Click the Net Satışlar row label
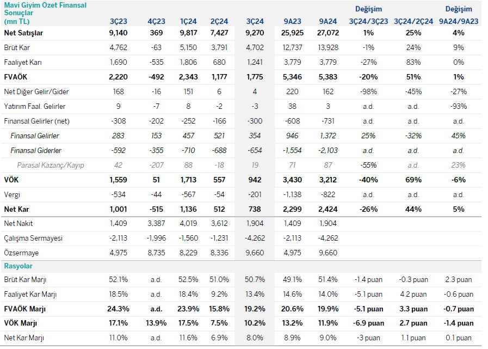Viewport: 488px width, 349px height. tap(23, 33)
